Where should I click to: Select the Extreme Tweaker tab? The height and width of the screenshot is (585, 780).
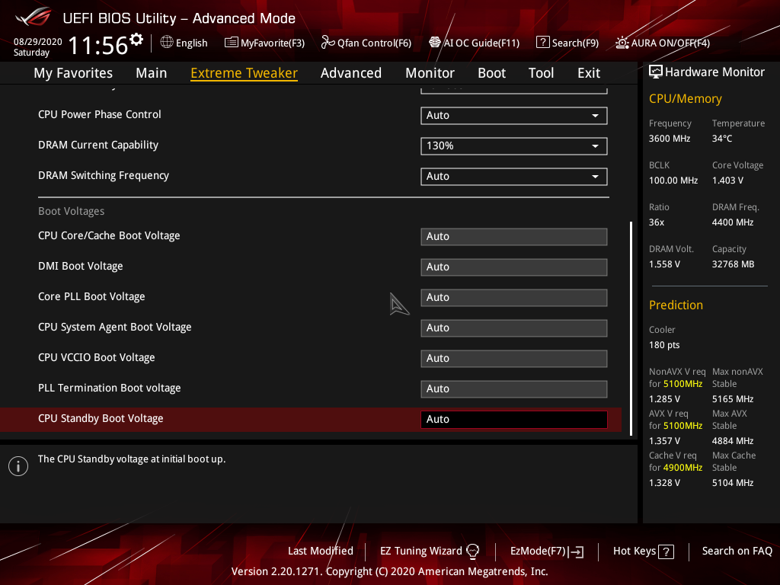point(245,73)
